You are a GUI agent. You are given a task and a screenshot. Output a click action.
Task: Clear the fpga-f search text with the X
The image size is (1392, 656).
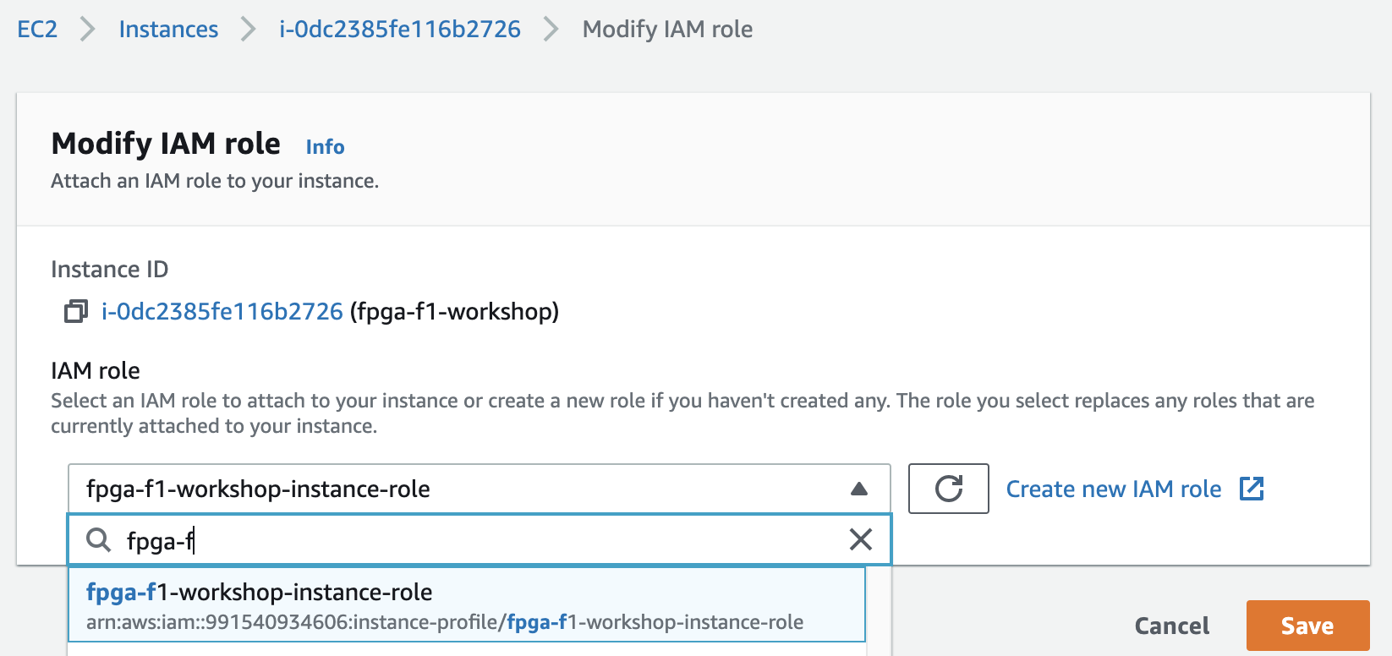[860, 539]
